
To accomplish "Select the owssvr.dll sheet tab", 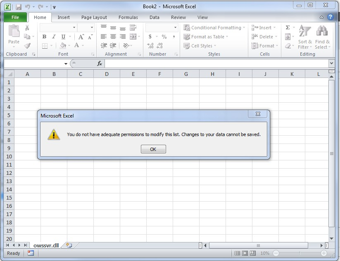I will click(46, 245).
